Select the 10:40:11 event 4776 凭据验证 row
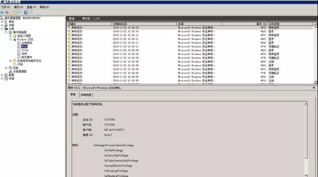This screenshot has width=318, height=177. point(189,47)
